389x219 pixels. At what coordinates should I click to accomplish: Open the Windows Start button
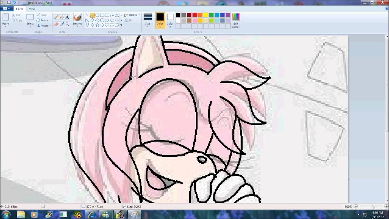[x=6, y=214]
